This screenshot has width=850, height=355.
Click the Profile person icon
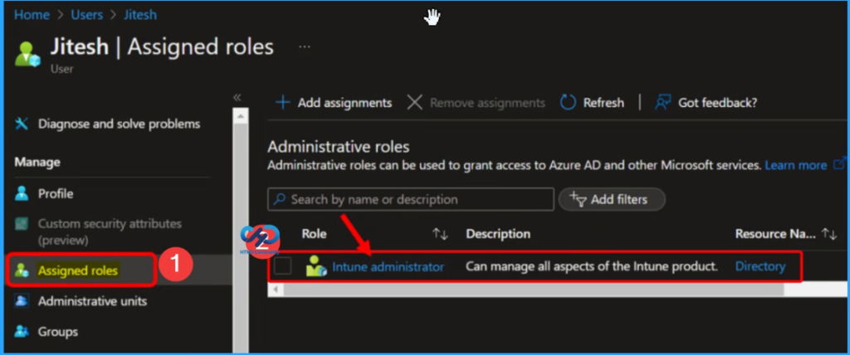[22, 193]
